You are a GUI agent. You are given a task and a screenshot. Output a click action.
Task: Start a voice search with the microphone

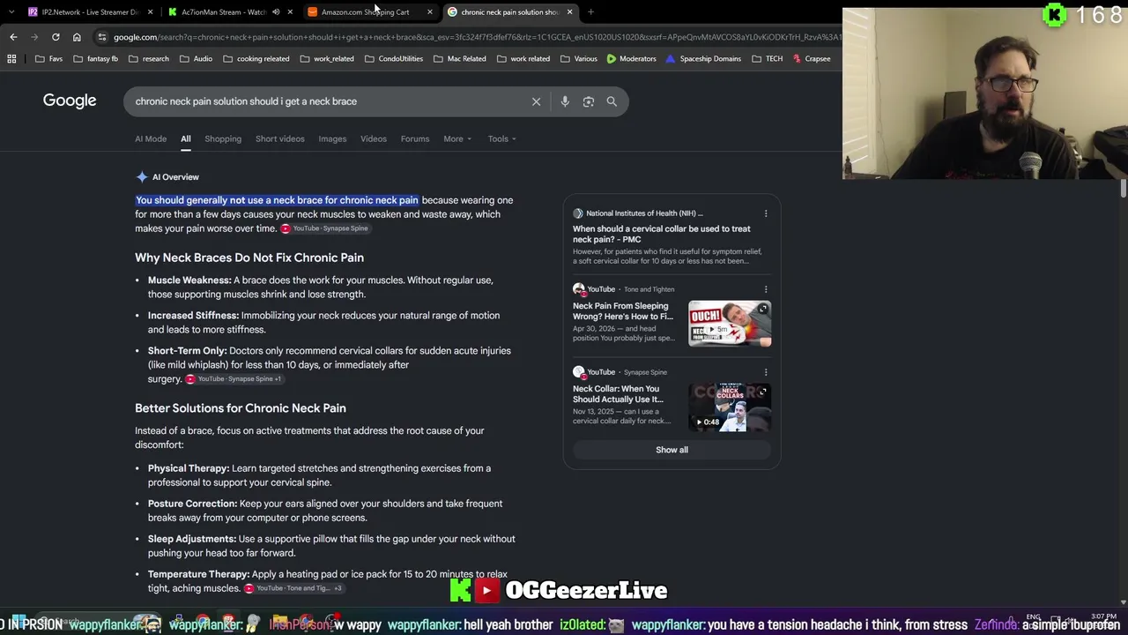pos(565,101)
